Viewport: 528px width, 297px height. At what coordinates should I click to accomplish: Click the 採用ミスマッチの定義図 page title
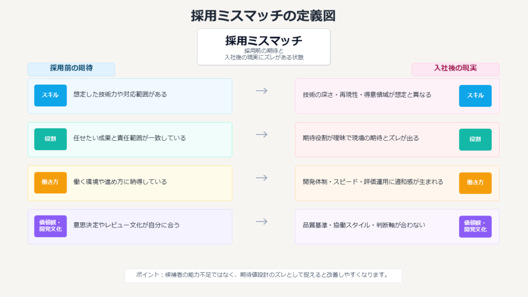click(x=263, y=16)
